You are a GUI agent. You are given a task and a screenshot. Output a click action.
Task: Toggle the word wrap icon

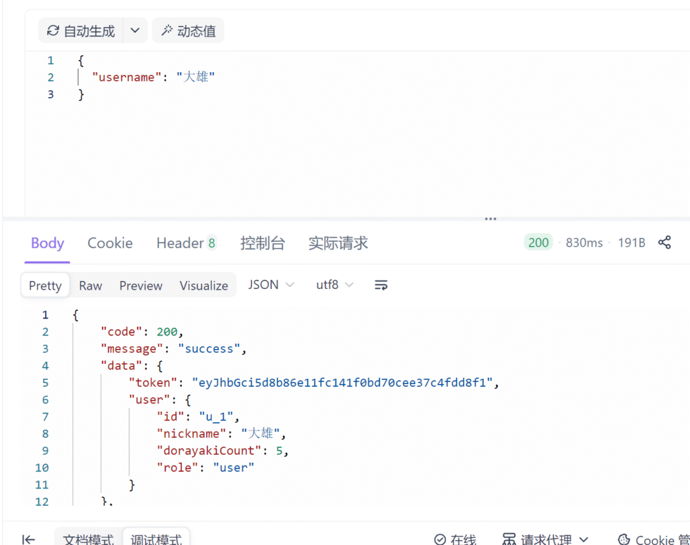click(x=381, y=285)
